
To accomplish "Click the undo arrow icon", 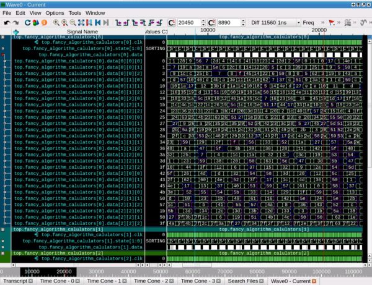I will 7,23.
